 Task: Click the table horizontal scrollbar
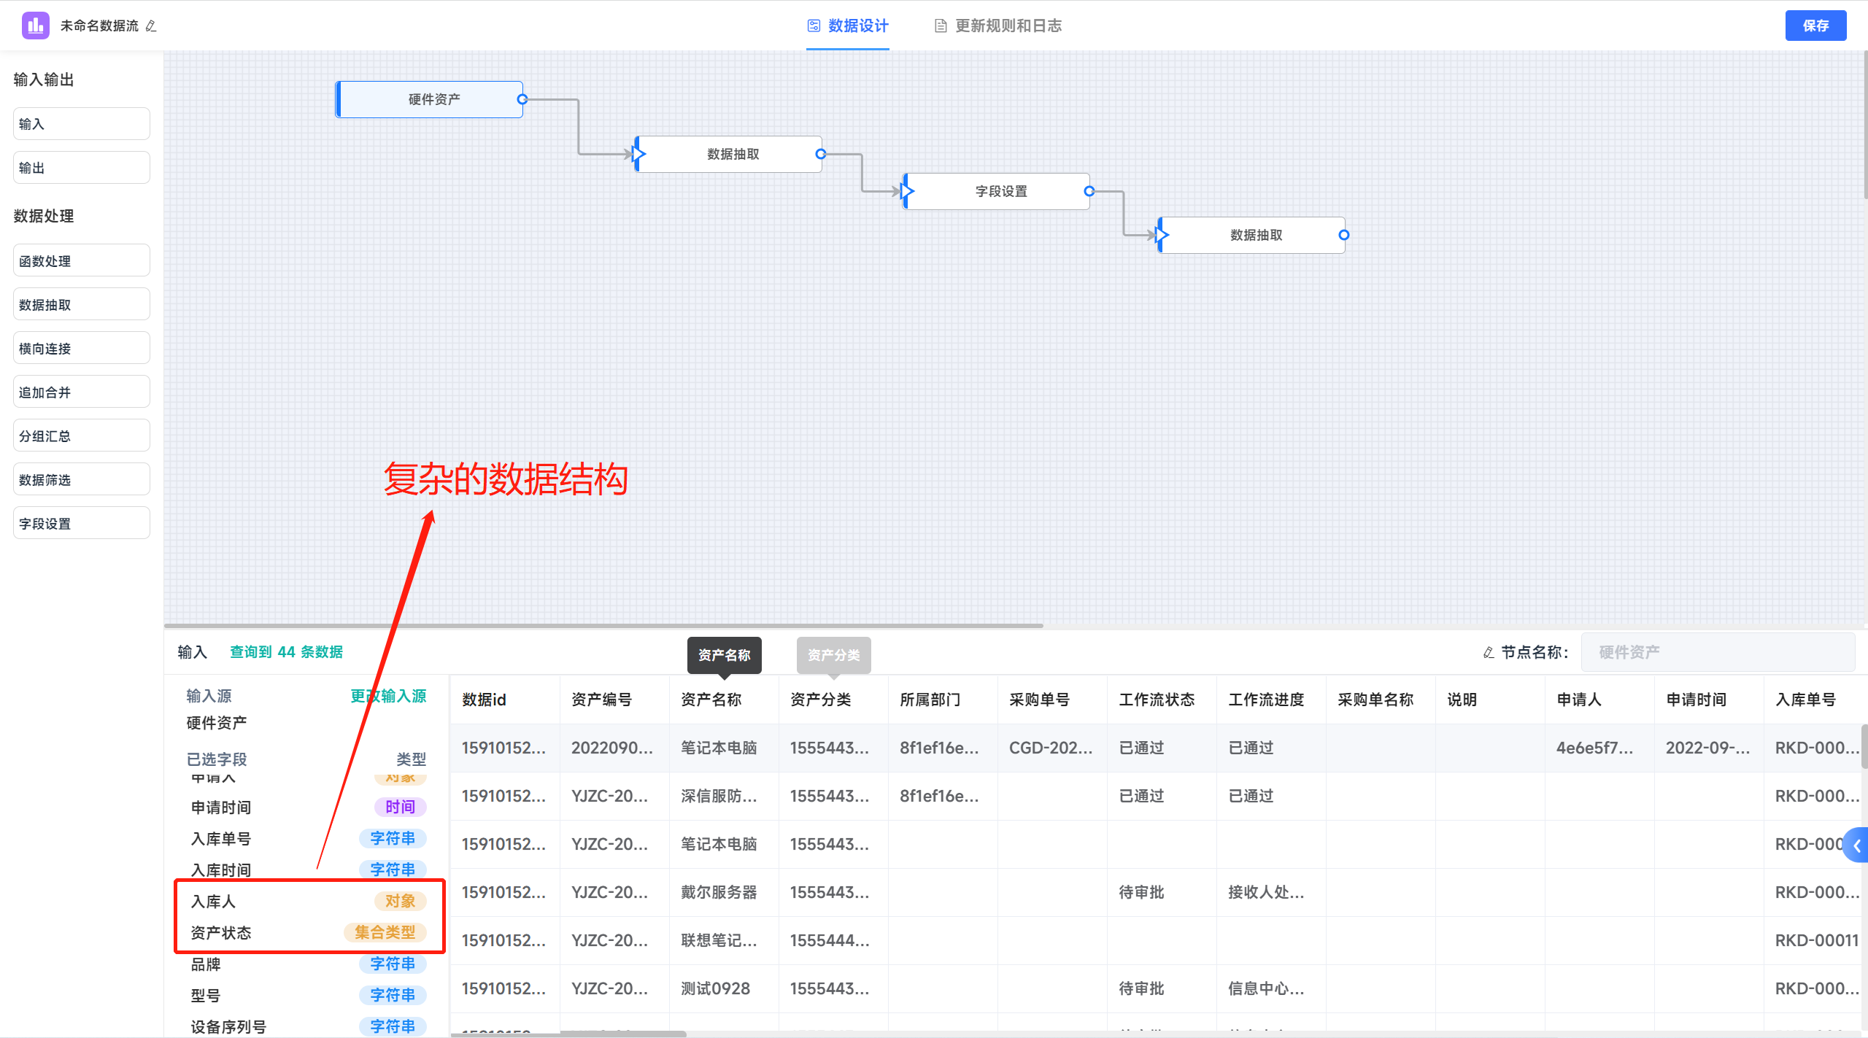[x=569, y=1034]
